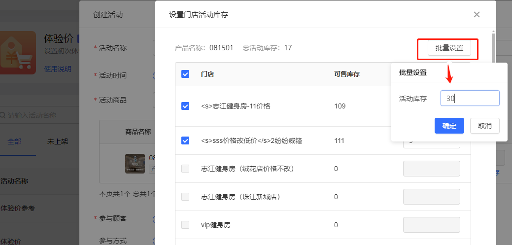512x245 pixels.
Task: Uncheck the 志江健身房-11价格 store checkbox
Action: (185, 106)
